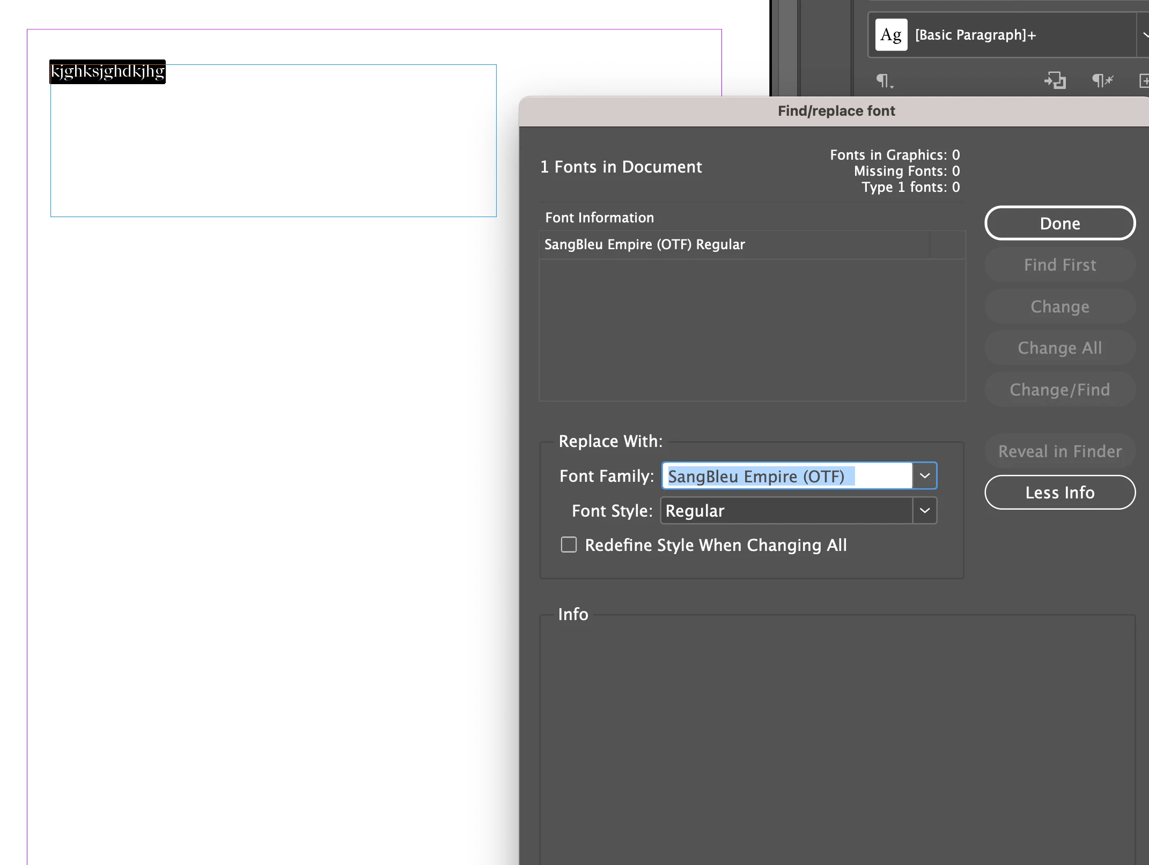The height and width of the screenshot is (865, 1149).
Task: Click the Find/replace font title bar
Action: (x=836, y=111)
